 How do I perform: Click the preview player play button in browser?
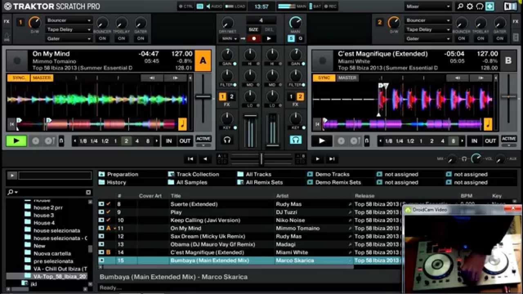(12, 176)
